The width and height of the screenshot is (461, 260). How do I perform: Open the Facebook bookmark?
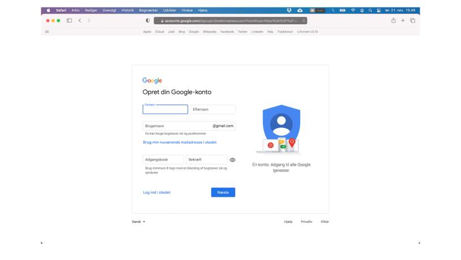[x=227, y=32]
